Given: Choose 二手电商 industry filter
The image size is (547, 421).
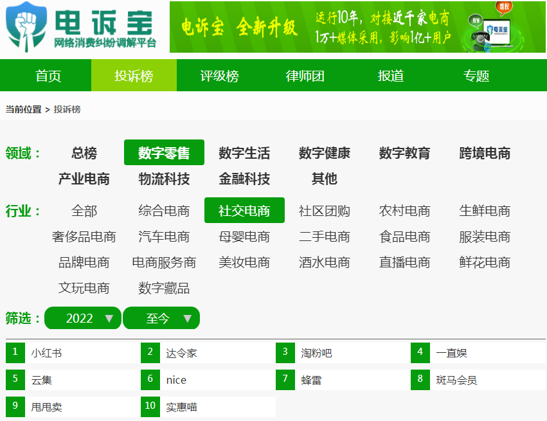Looking at the screenshot, I should pos(325,237).
